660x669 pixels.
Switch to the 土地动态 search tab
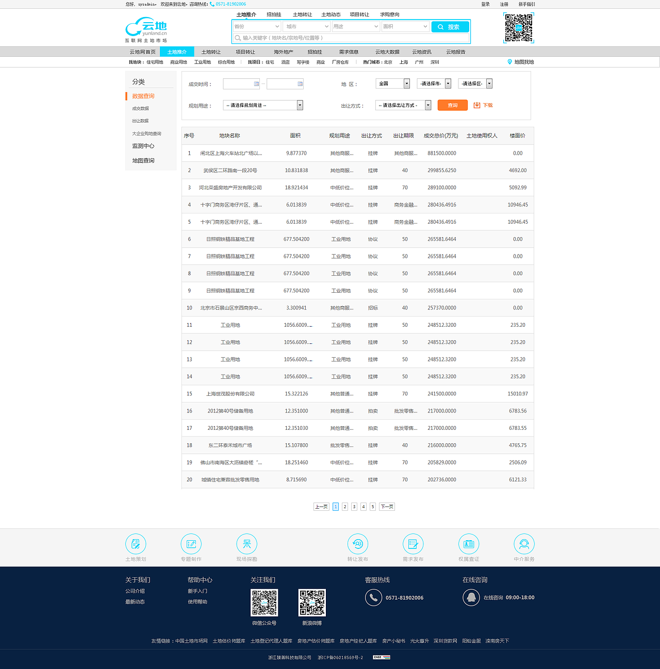331,14
